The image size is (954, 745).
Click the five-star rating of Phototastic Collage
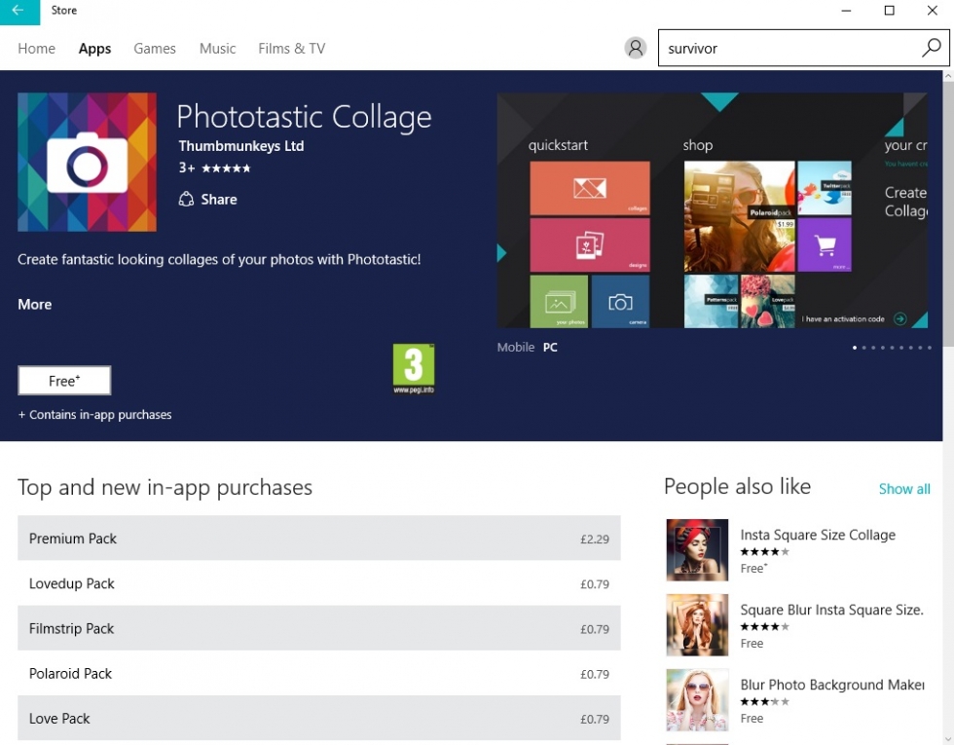coord(226,168)
